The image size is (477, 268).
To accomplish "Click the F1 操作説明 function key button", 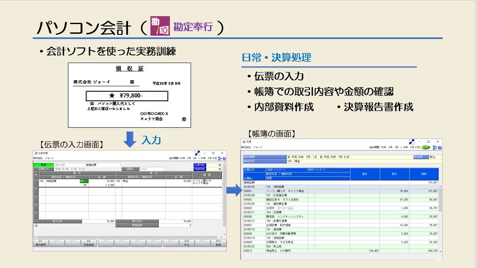I will tap(41, 243).
